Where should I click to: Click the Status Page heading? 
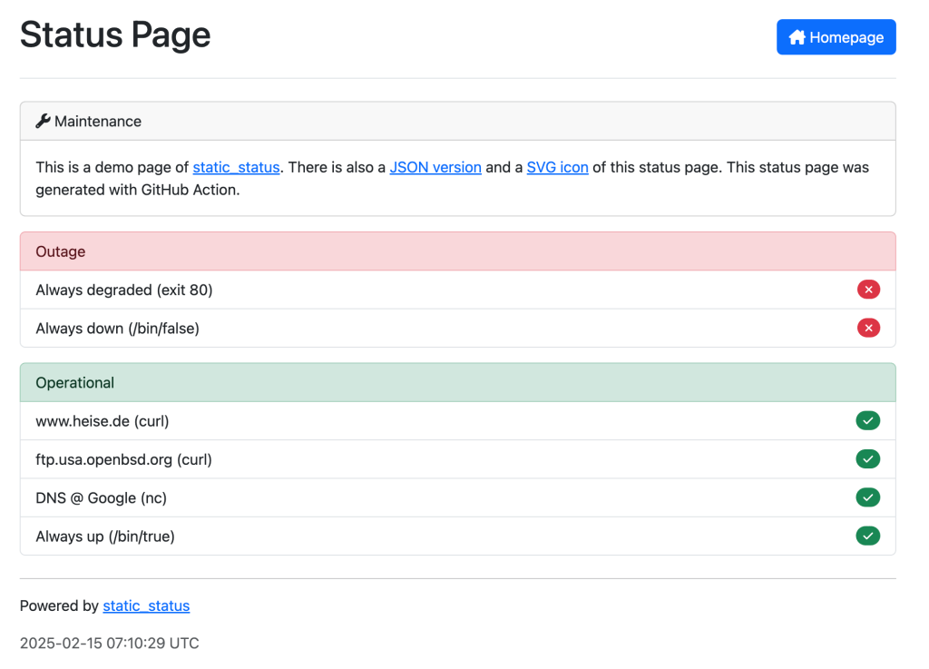115,34
